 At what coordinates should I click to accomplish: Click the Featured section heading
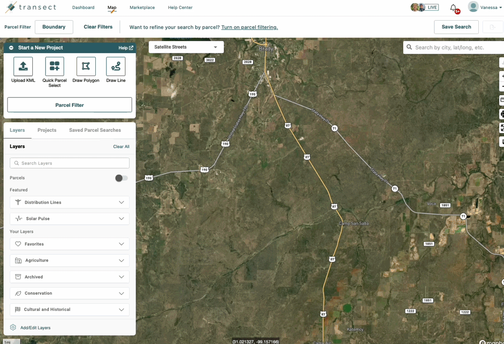pyautogui.click(x=19, y=190)
